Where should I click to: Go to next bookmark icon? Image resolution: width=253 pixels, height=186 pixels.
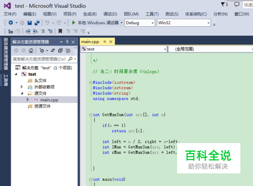(75, 31)
